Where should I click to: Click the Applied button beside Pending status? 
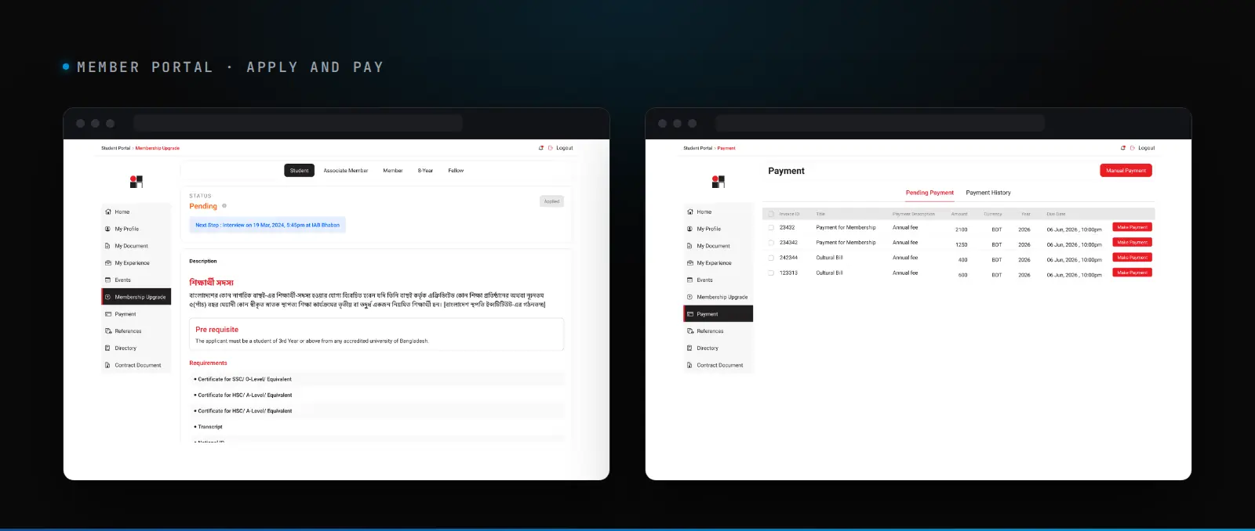[552, 201]
